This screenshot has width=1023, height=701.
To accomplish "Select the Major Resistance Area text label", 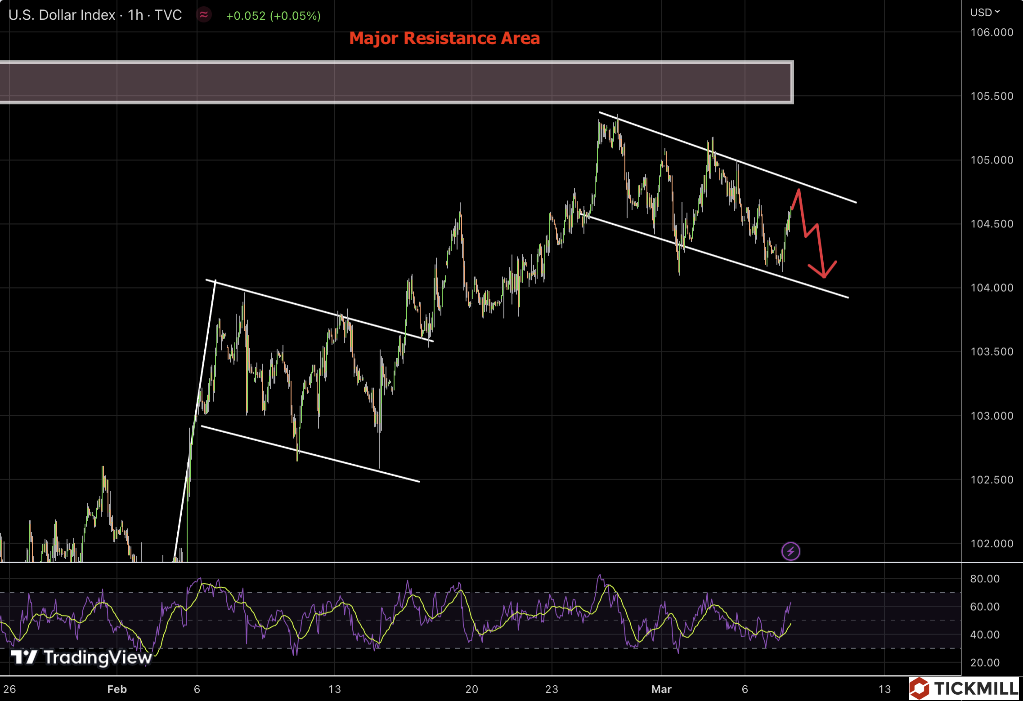I will (x=444, y=38).
